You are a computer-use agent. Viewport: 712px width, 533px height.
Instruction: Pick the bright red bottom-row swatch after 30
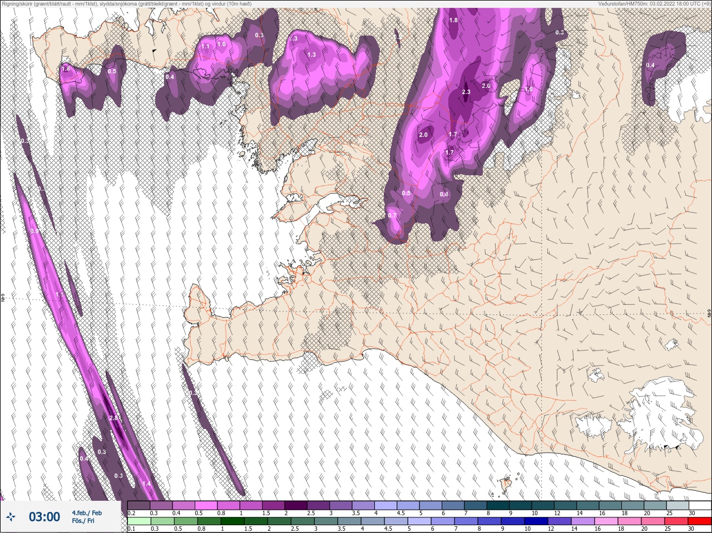(x=701, y=521)
